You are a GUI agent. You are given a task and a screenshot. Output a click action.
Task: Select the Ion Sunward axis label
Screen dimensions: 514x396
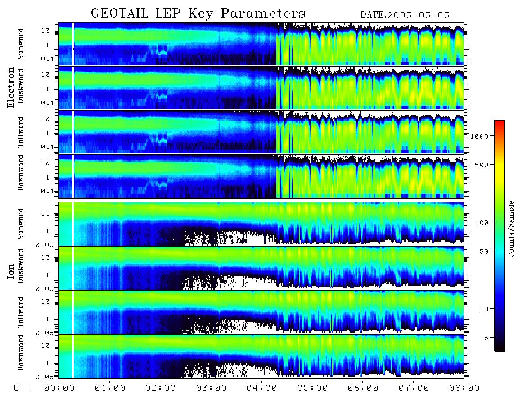(x=21, y=224)
